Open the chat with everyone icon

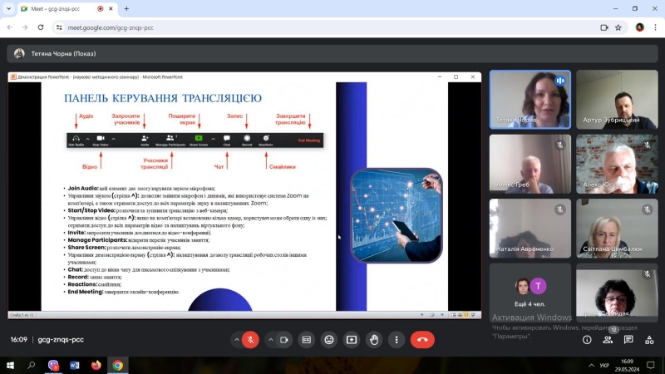(x=628, y=340)
